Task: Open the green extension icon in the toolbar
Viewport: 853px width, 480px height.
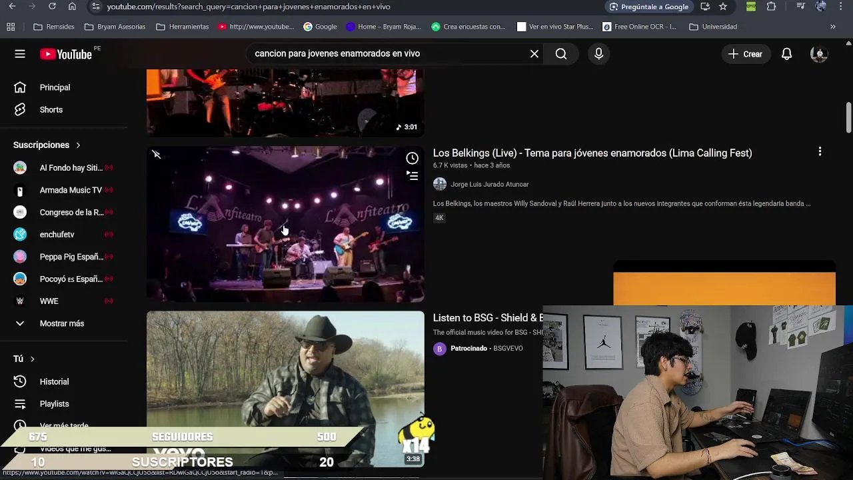Action: [x=751, y=7]
